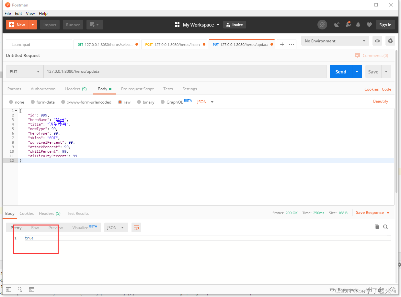Open the PUT method dropdown
401x297 pixels.
tap(25, 72)
